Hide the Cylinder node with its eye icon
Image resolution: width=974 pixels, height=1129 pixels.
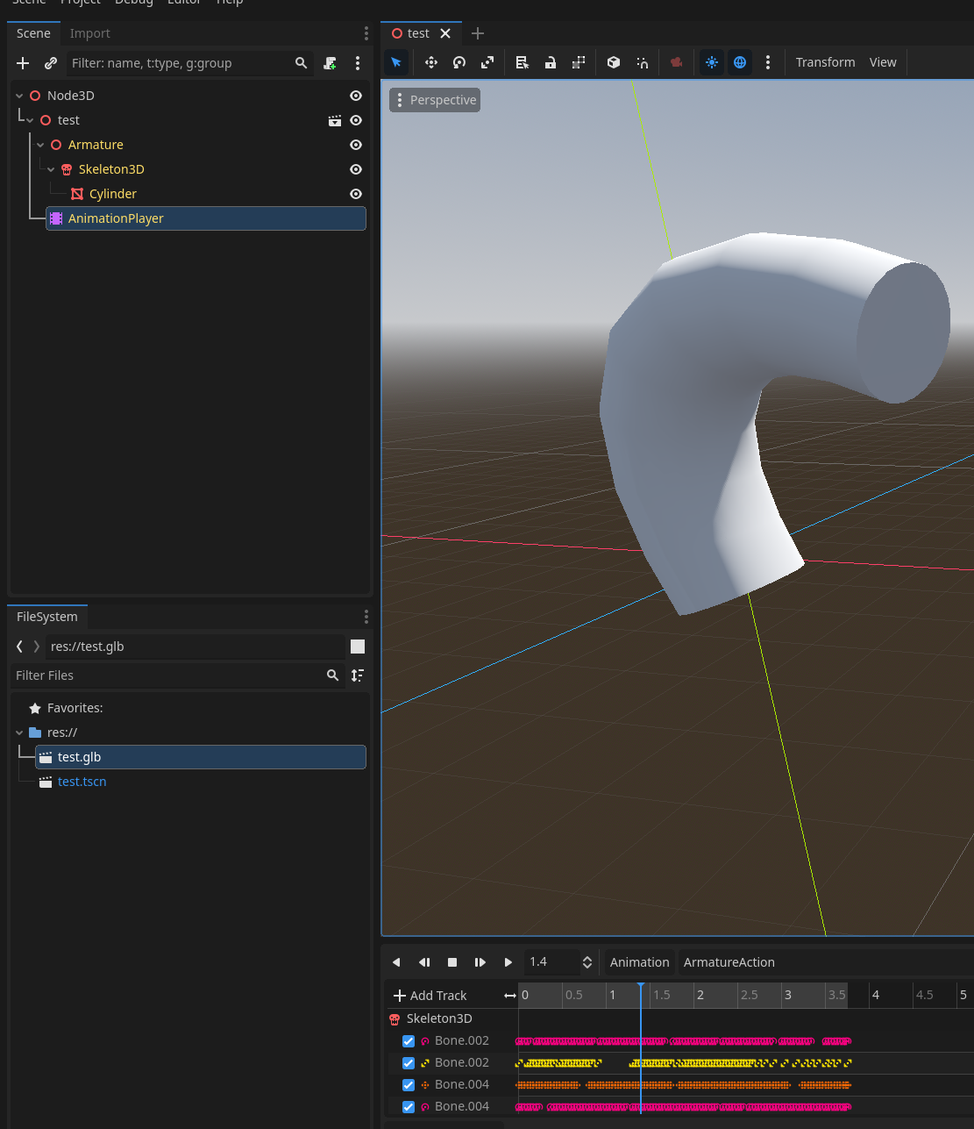point(355,194)
